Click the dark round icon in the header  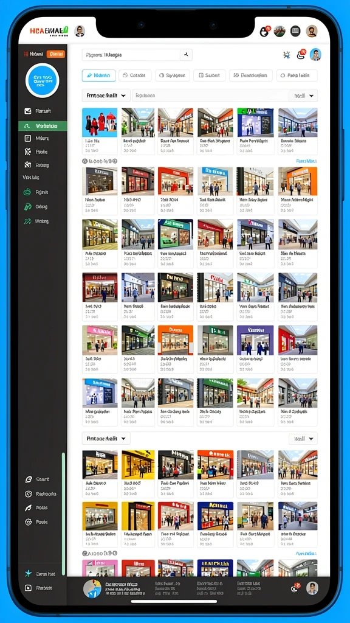click(x=295, y=32)
